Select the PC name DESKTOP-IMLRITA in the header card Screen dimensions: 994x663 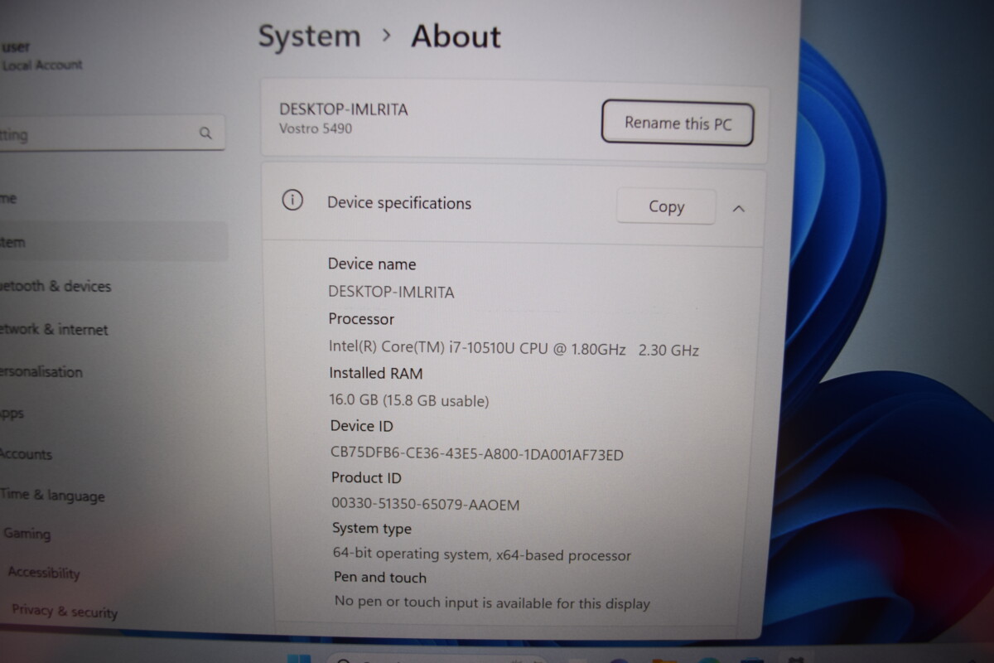(x=343, y=109)
